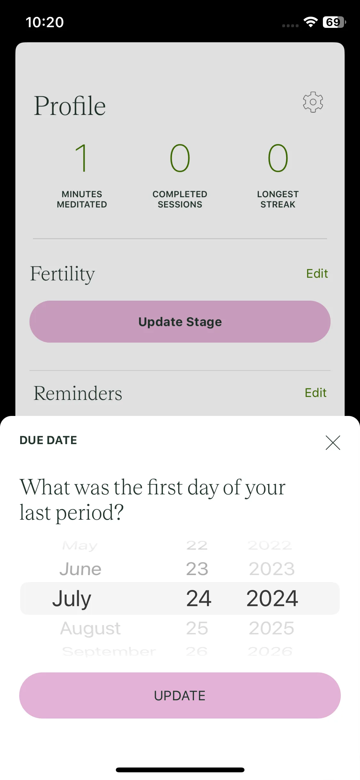Pick year 2025 in the wheel

point(271,628)
